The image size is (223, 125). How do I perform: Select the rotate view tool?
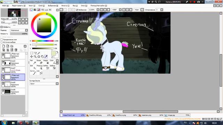coord(39,57)
